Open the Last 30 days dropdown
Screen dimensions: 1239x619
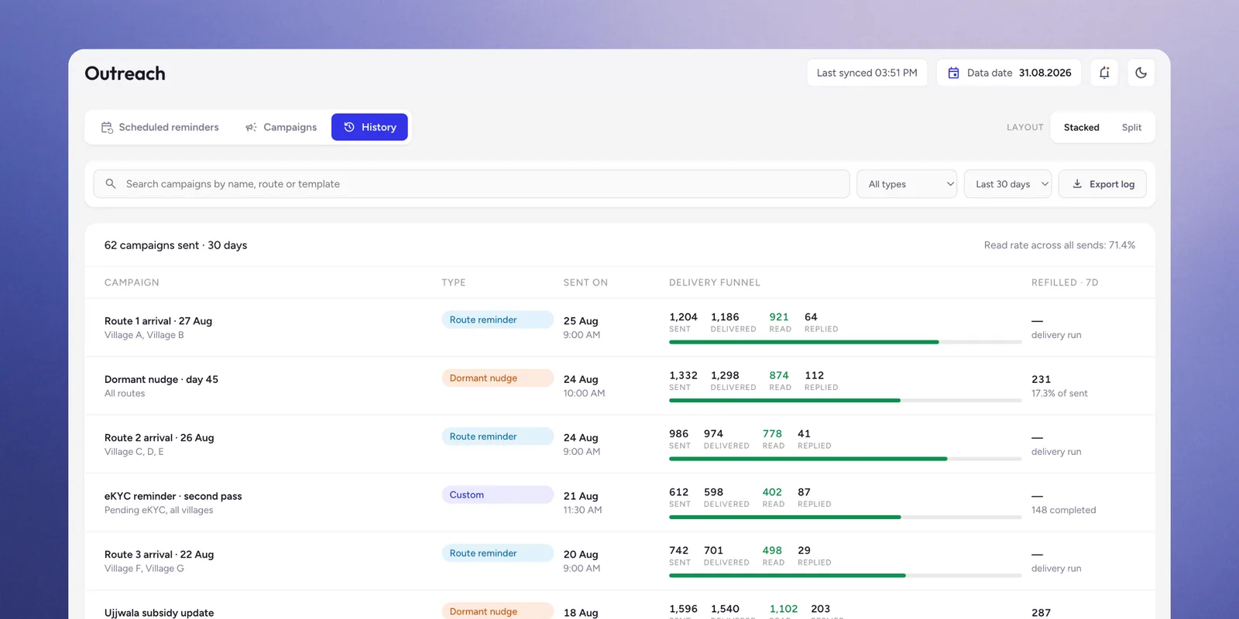click(x=1007, y=184)
